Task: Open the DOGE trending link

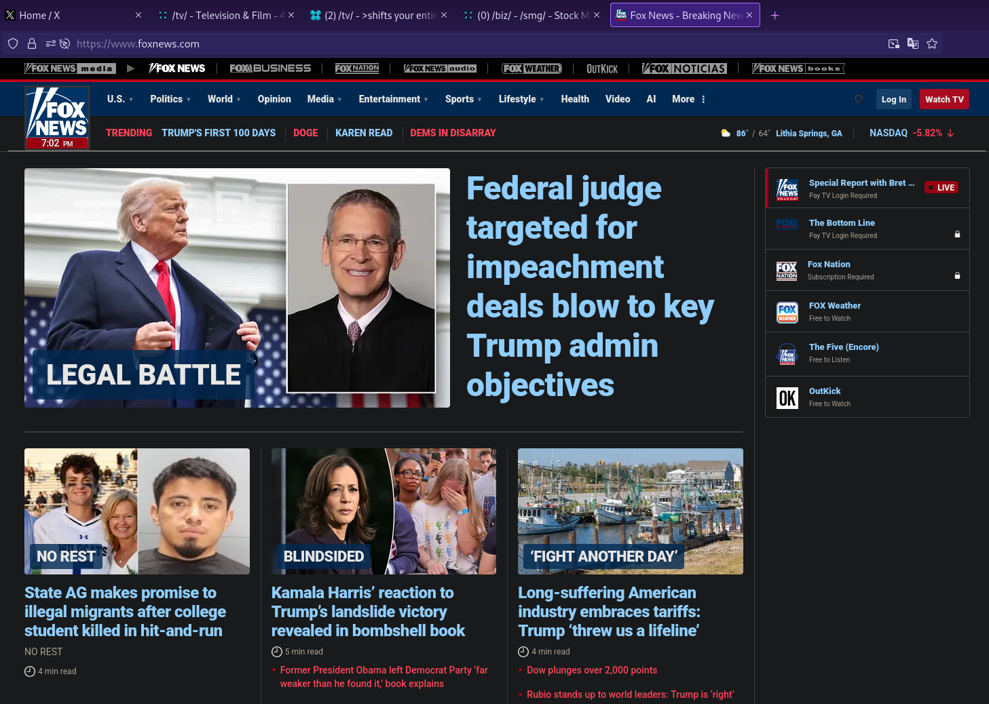Action: click(305, 133)
